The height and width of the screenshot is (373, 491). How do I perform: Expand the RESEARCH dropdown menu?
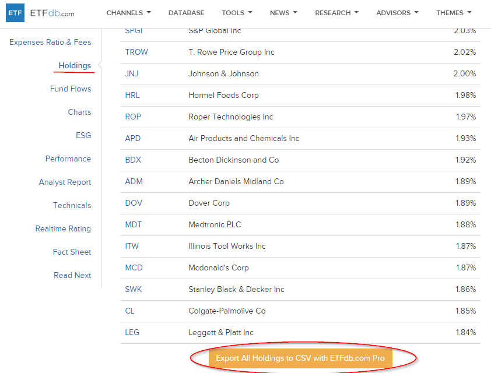[x=336, y=13]
